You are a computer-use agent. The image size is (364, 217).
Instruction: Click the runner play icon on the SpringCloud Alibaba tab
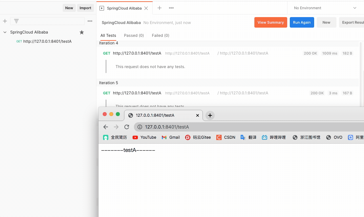point(102,8)
